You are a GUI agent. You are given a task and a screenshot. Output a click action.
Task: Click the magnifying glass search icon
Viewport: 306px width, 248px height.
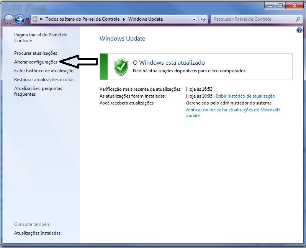tap(298, 19)
